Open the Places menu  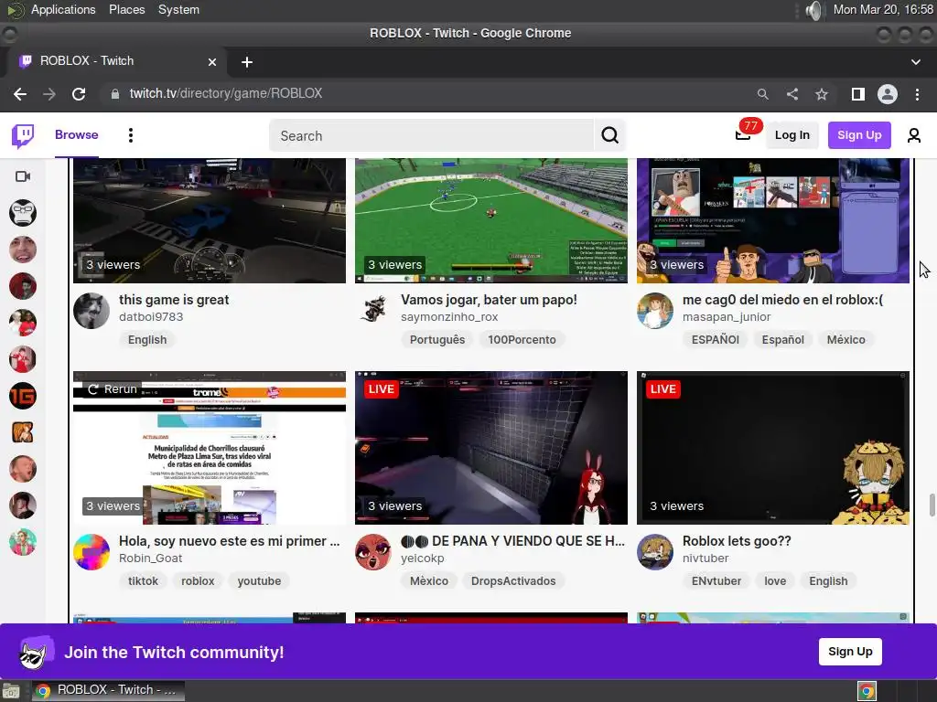coord(126,9)
